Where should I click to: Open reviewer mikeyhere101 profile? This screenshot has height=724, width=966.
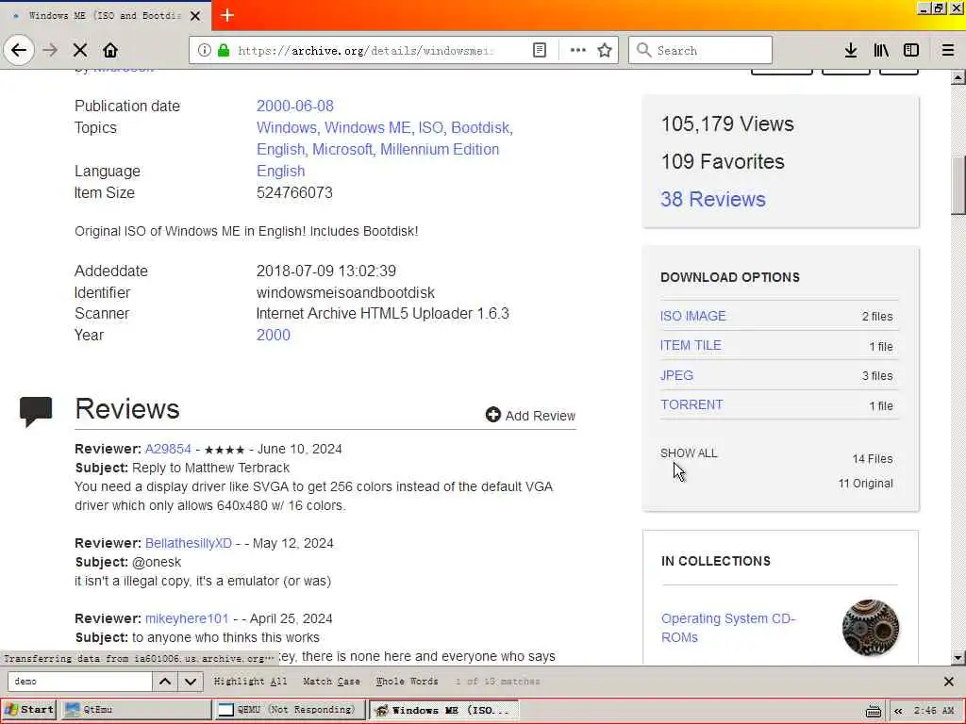(187, 618)
